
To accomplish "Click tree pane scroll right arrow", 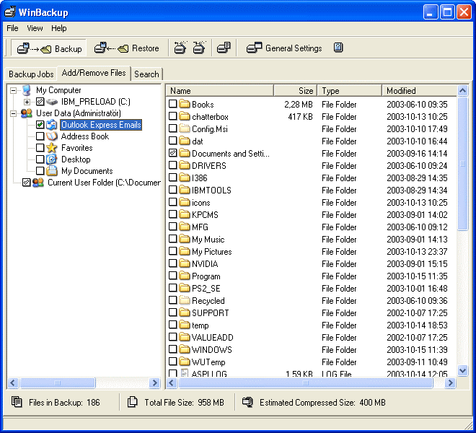I will pyautogui.click(x=155, y=383).
